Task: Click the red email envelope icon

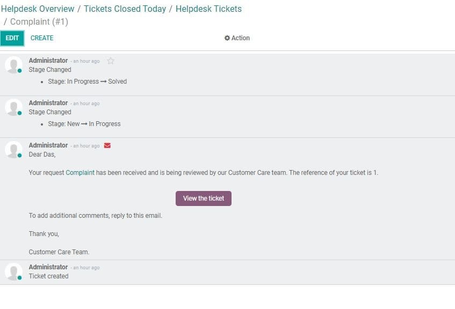Action: coord(107,145)
